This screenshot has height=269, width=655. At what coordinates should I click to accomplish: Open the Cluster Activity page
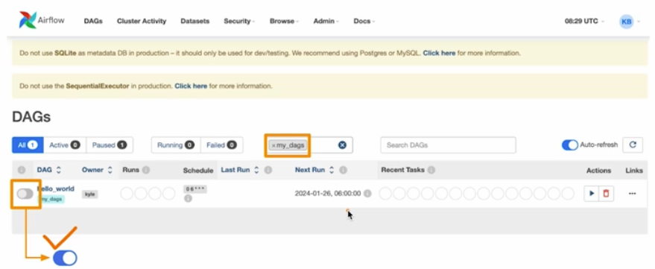(x=141, y=21)
